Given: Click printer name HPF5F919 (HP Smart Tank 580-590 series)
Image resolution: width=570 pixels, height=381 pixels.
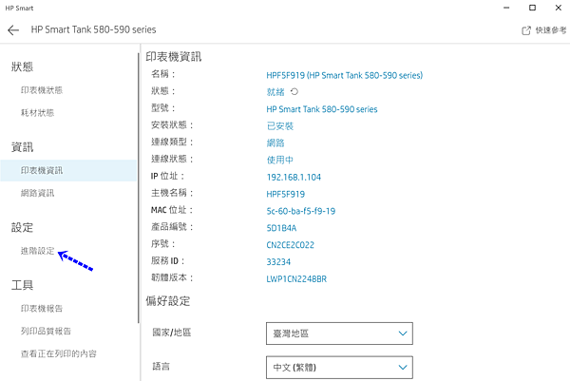Looking at the screenshot, I should [344, 75].
